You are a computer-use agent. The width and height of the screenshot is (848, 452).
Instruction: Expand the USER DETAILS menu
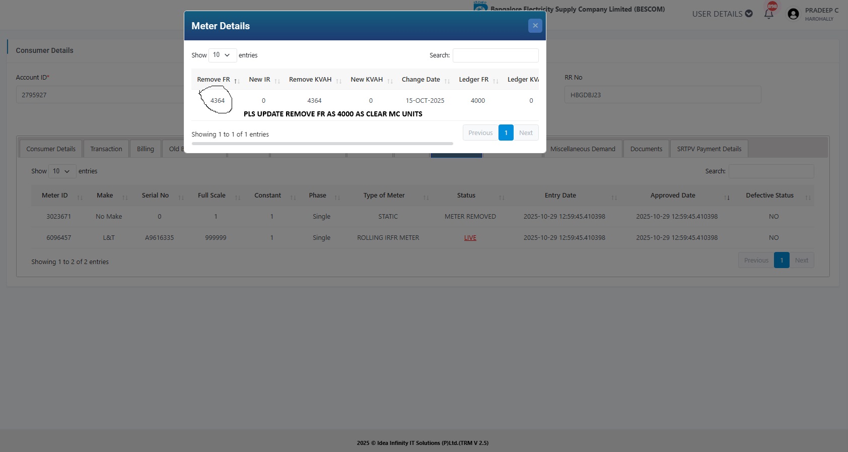point(722,14)
